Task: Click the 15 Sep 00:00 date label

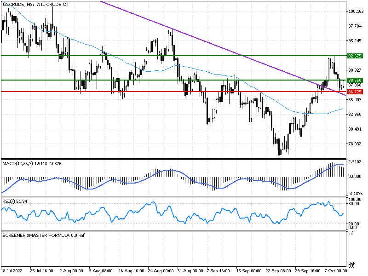Action: (x=248, y=271)
